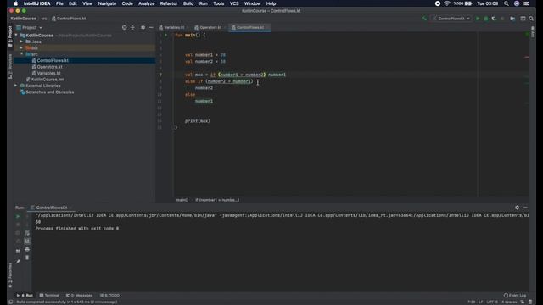
Task: Select KotlinCourse.iml in the project tree
Action: click(48, 79)
